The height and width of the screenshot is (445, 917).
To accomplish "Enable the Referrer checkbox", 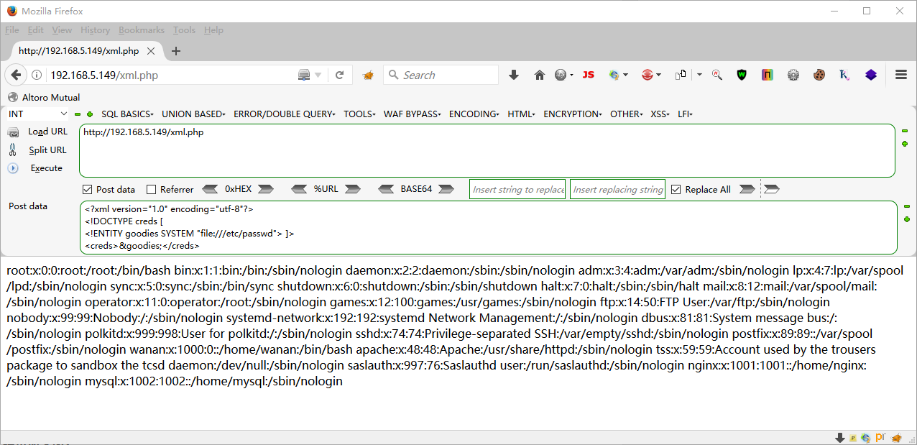I will click(x=151, y=189).
